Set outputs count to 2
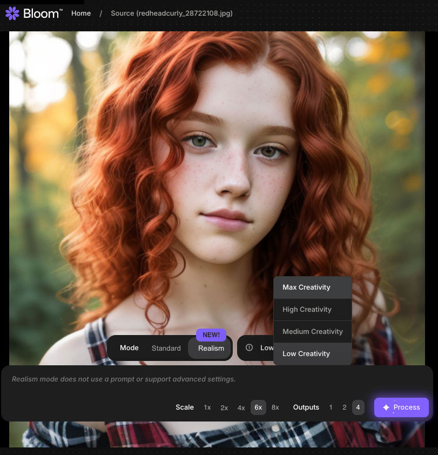 pos(344,407)
